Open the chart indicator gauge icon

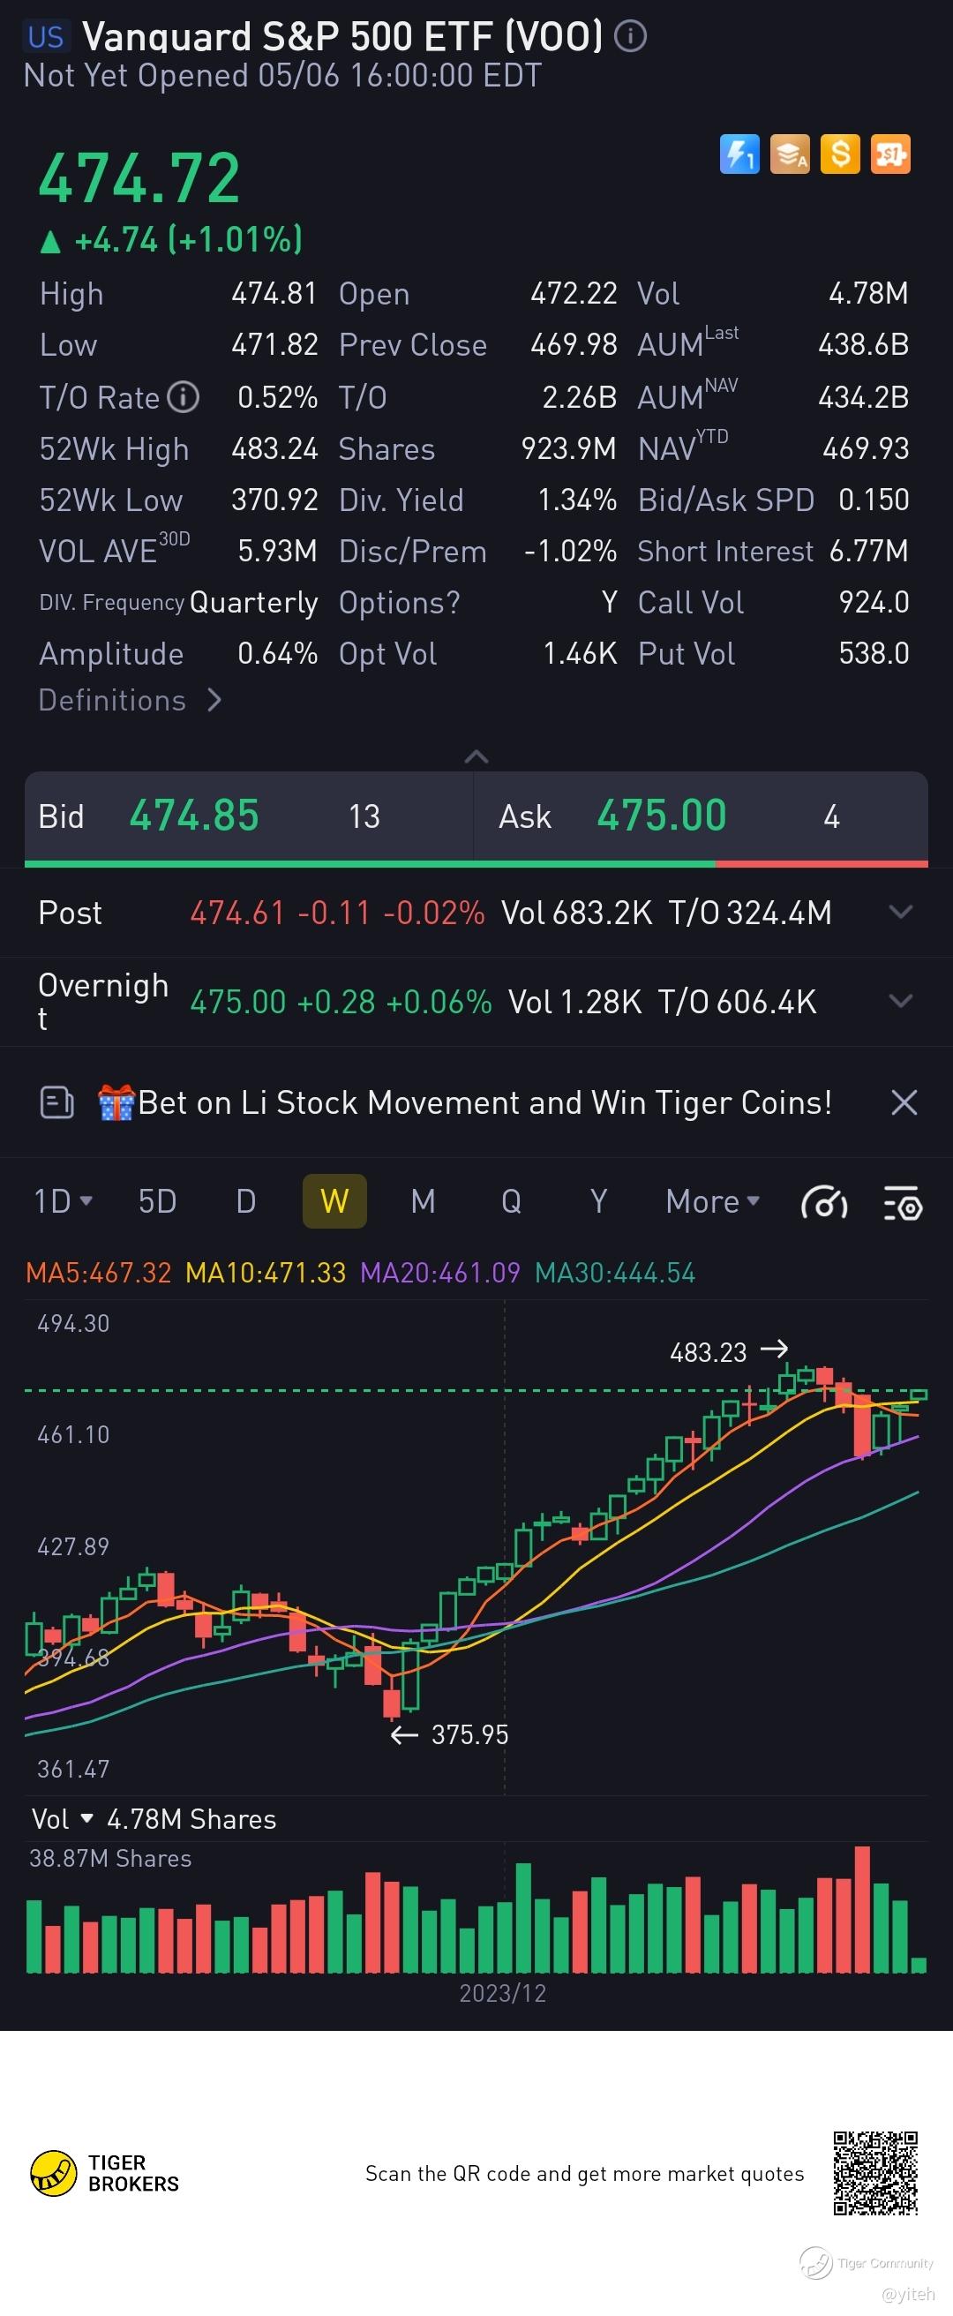[x=824, y=1202]
